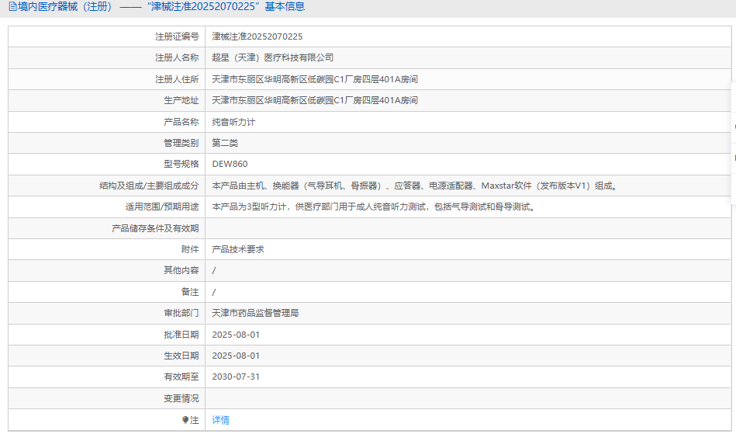Click the 注册人住所 address value
736x434 pixels.
pos(315,79)
